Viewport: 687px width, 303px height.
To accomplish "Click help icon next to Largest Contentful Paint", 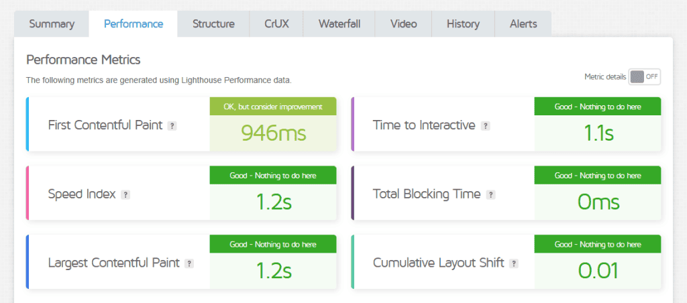I will tap(189, 263).
